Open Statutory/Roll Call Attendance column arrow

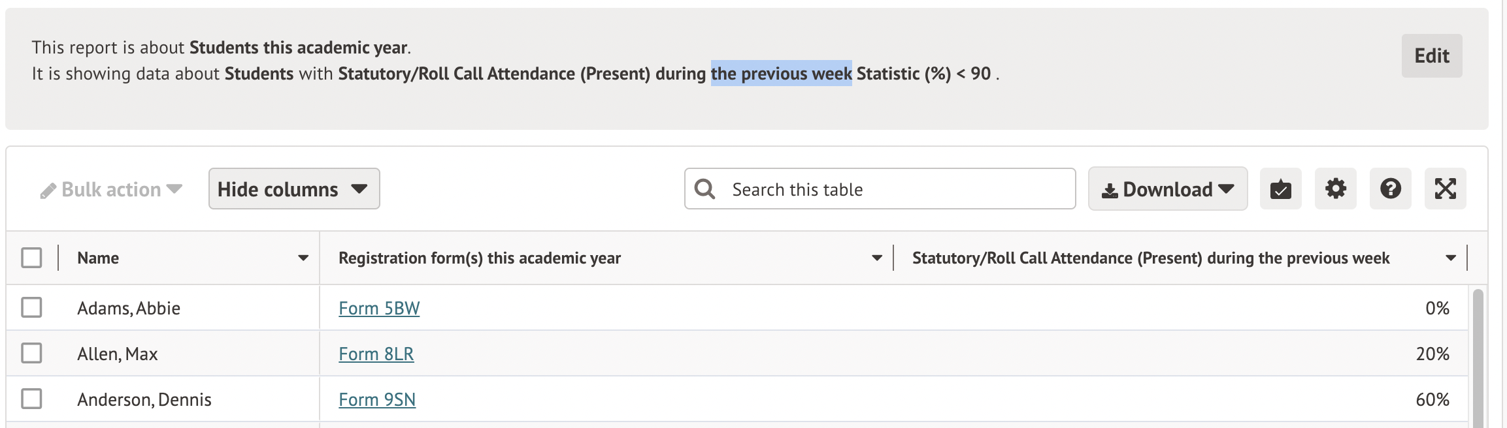point(1451,258)
